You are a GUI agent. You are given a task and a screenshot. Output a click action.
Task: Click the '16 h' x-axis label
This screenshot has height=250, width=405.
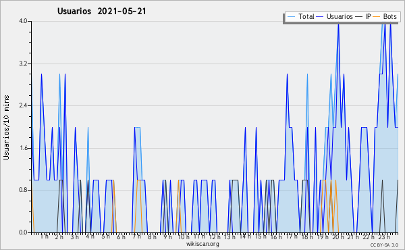[276, 237]
